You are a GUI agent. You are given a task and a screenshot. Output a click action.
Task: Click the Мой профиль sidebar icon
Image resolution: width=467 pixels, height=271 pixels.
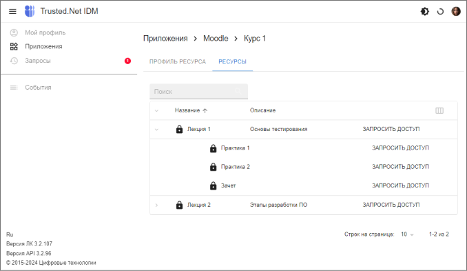14,32
